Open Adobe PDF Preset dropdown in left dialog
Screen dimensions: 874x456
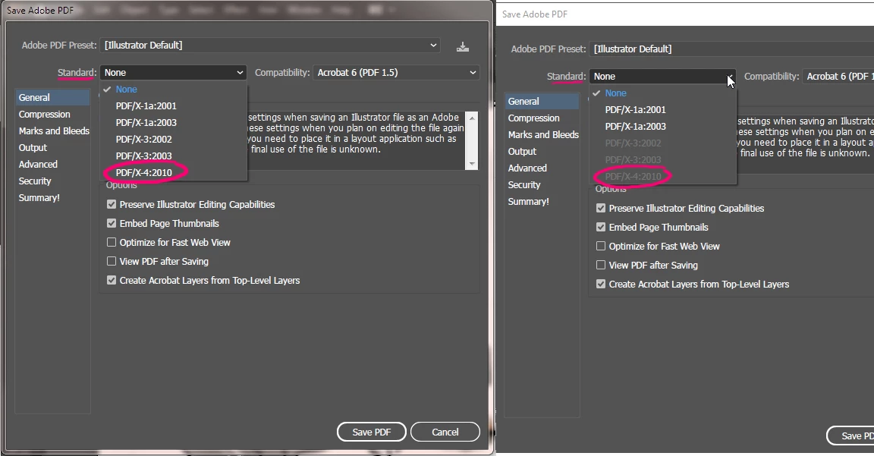pyautogui.click(x=270, y=46)
